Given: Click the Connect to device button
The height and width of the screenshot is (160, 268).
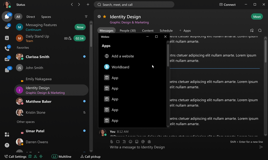Looking at the screenshot, I should coord(228,5).
